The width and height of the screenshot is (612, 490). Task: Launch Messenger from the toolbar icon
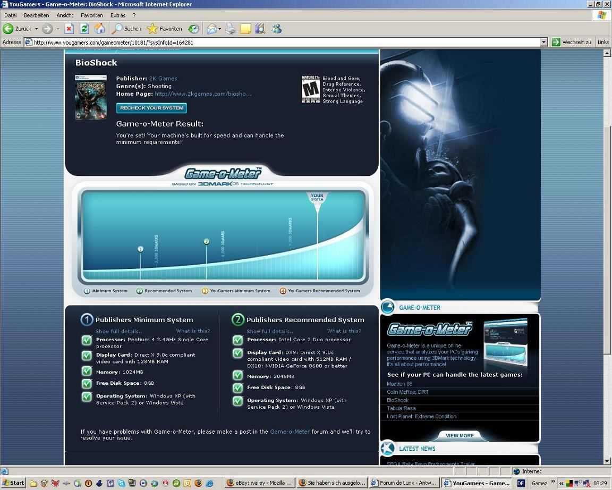click(277, 29)
